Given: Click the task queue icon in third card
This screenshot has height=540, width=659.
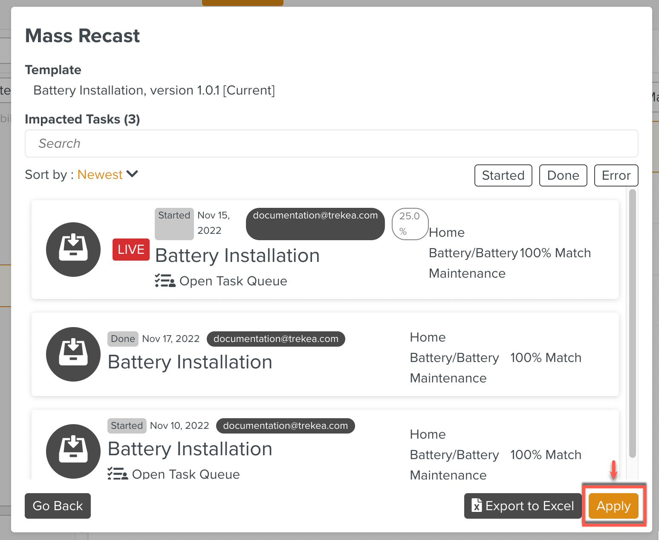Looking at the screenshot, I should [118, 474].
